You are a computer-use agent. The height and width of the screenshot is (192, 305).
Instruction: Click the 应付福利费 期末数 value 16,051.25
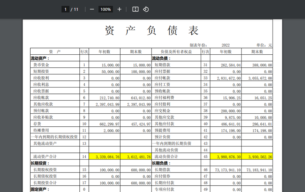point(263,98)
